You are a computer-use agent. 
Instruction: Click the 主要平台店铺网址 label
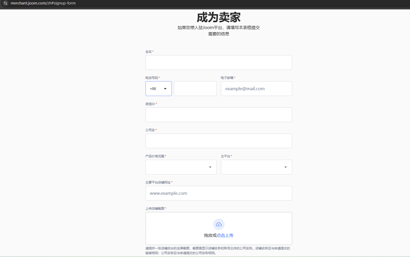coord(158,182)
